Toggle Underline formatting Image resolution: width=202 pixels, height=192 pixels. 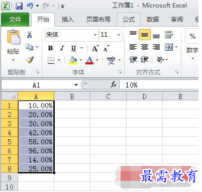coord(73,48)
